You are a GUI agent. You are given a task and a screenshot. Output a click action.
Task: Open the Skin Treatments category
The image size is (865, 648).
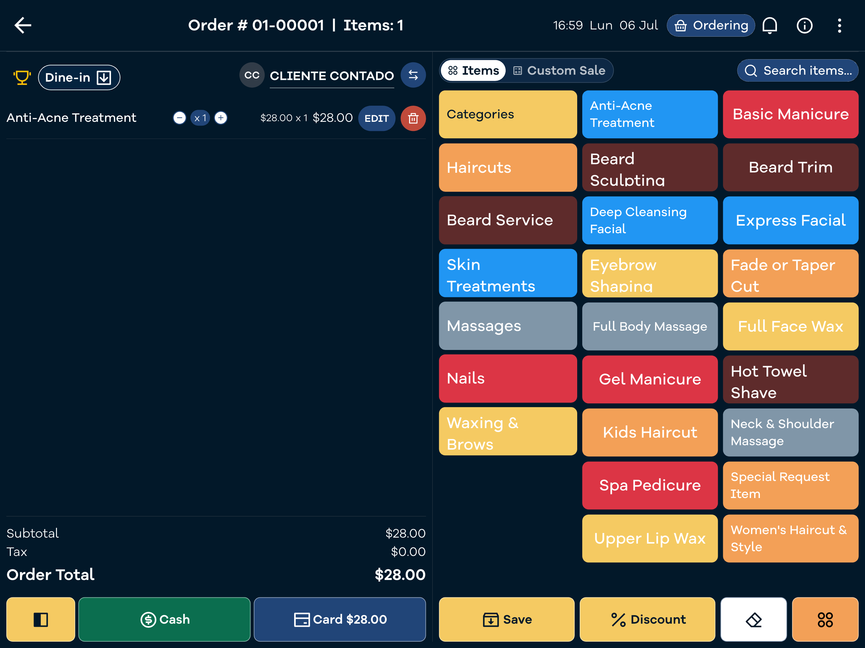click(x=508, y=273)
